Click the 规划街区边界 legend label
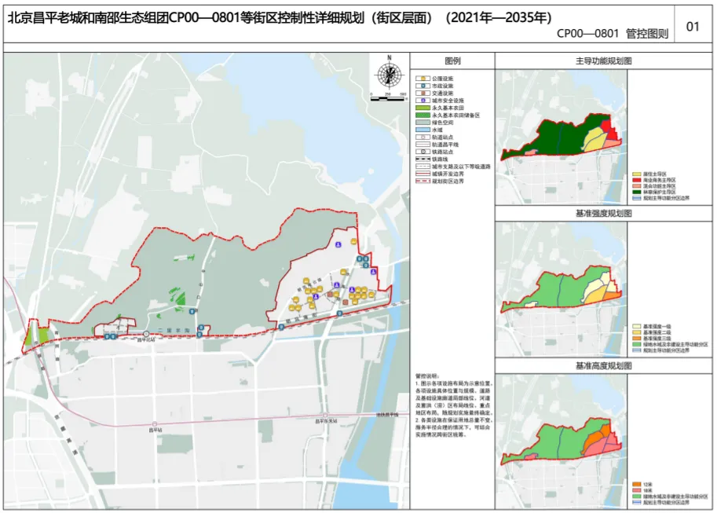Screen dimensions: 717x513 (448, 181)
